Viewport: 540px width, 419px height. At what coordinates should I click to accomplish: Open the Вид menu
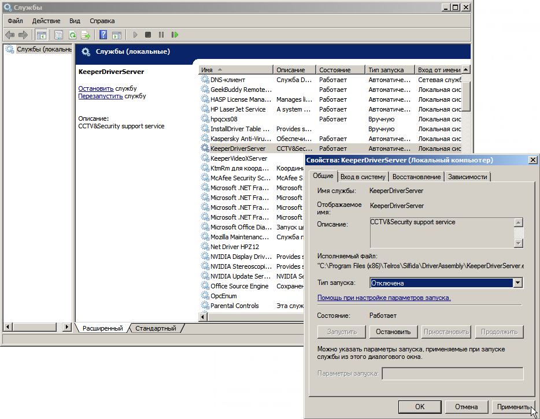tap(75, 21)
